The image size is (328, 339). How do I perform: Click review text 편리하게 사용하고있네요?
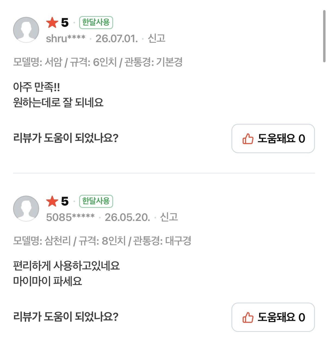[66, 265]
